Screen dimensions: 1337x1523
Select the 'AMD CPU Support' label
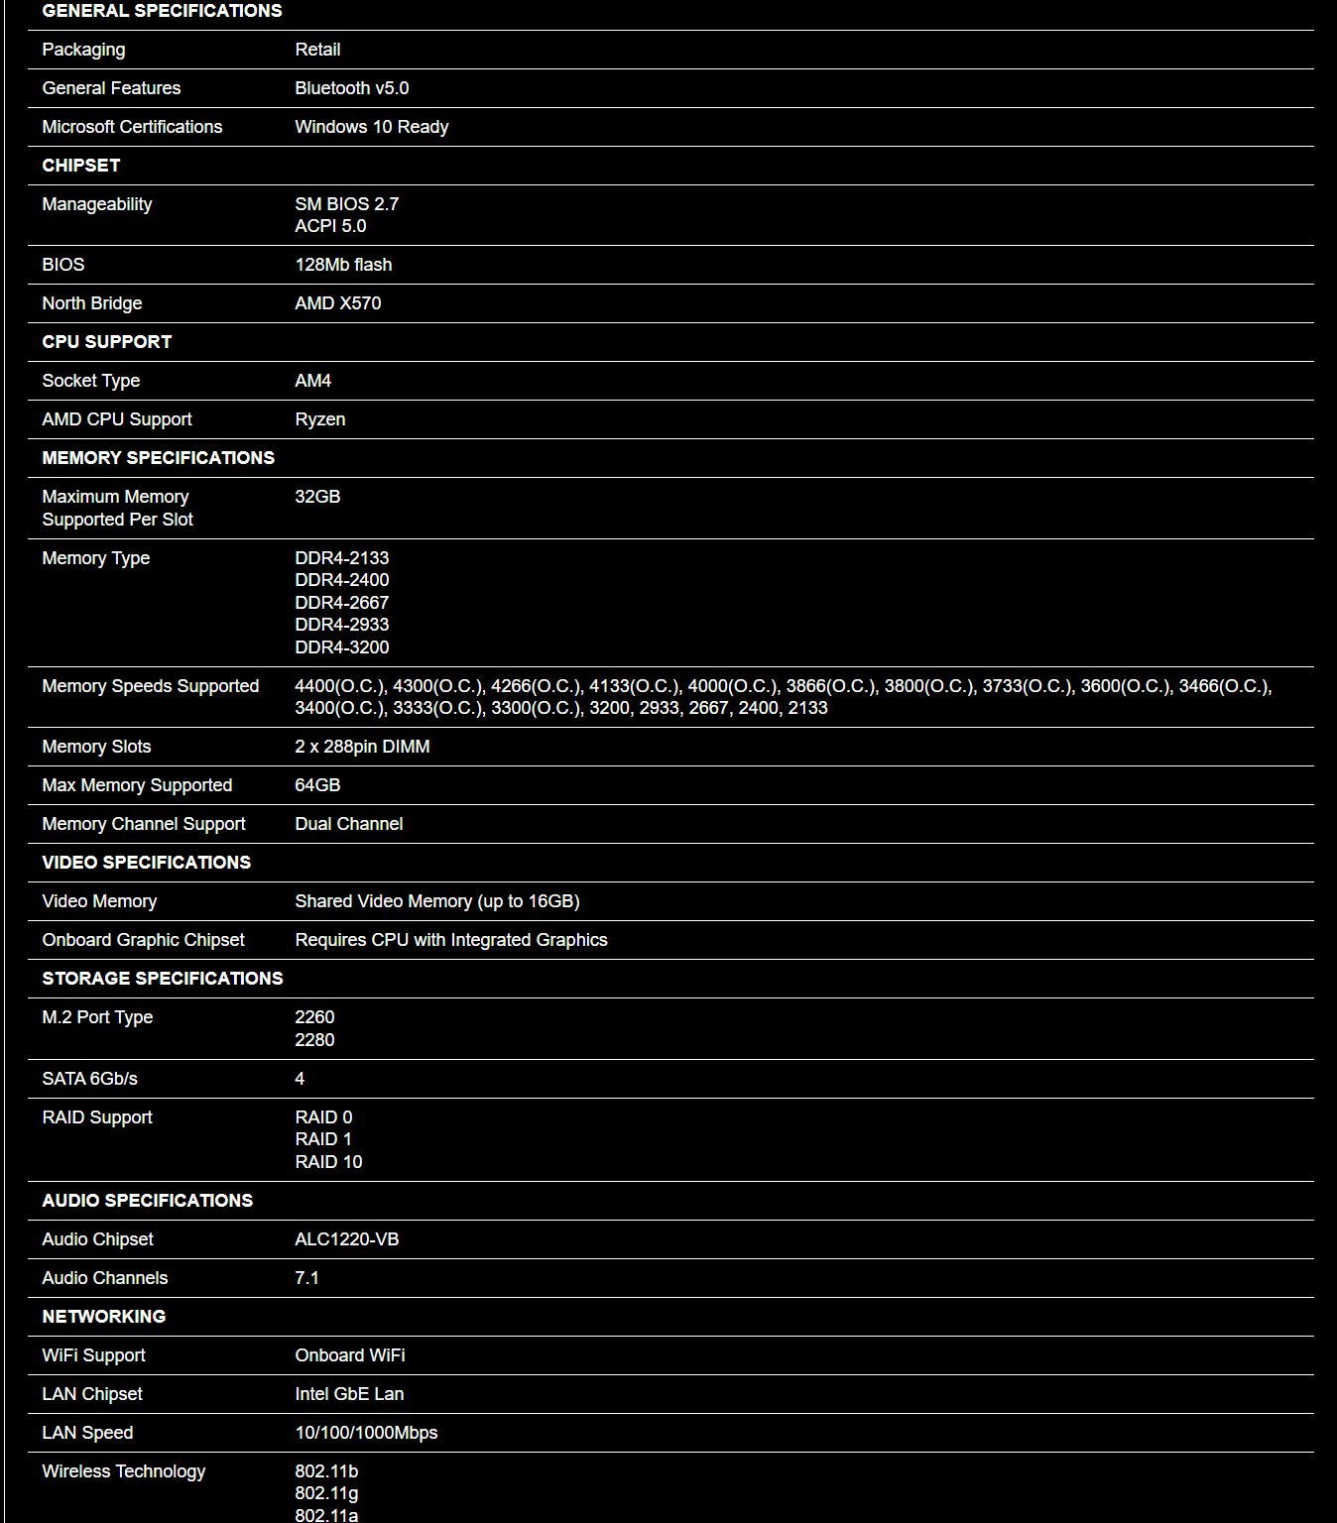click(x=116, y=419)
